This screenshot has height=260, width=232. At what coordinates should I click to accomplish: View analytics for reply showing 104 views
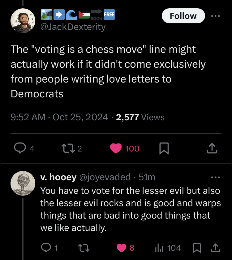tap(168, 248)
